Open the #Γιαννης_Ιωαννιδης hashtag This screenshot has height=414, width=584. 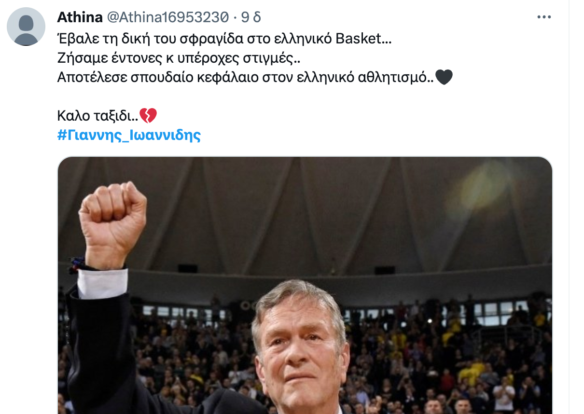pyautogui.click(x=129, y=135)
